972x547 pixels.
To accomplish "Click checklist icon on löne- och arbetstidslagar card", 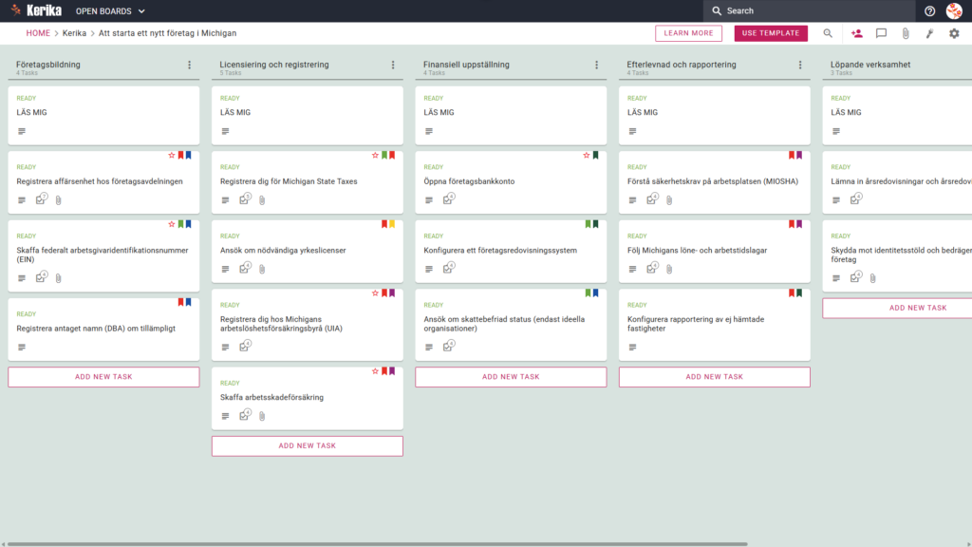I will pos(652,269).
